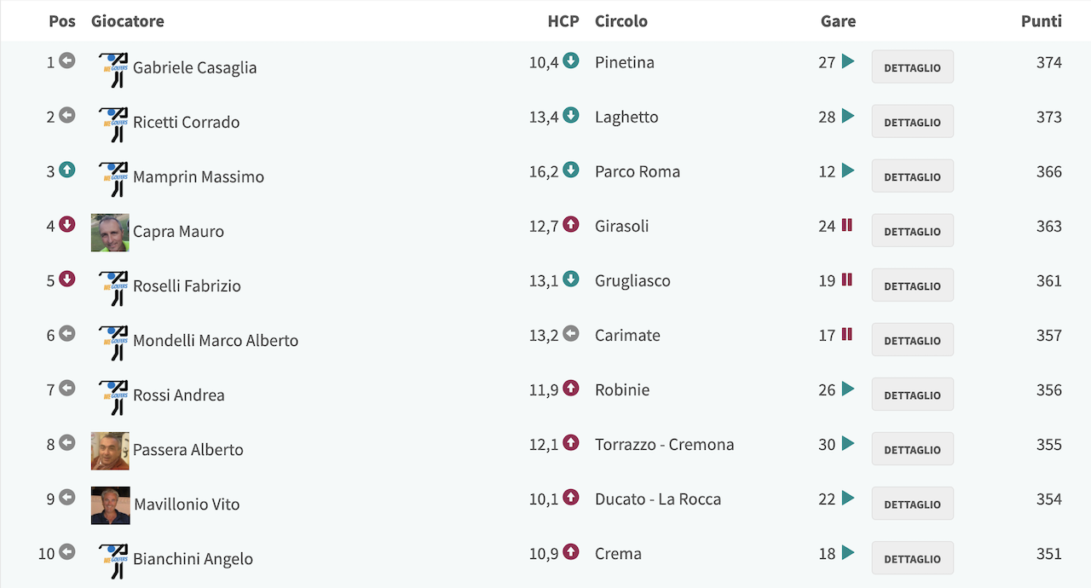Viewport: 1091px width, 588px height.
Task: Click the green play icon next to Gabriele Casaglia's 27 races
Action: point(847,61)
